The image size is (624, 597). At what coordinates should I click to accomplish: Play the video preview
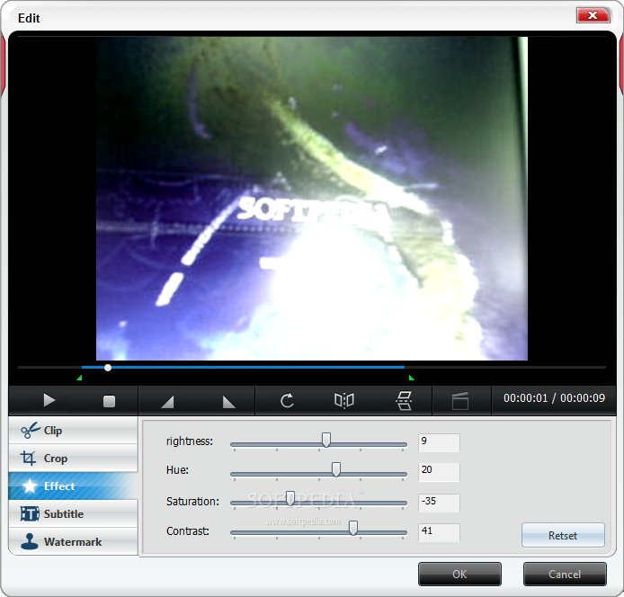click(49, 400)
